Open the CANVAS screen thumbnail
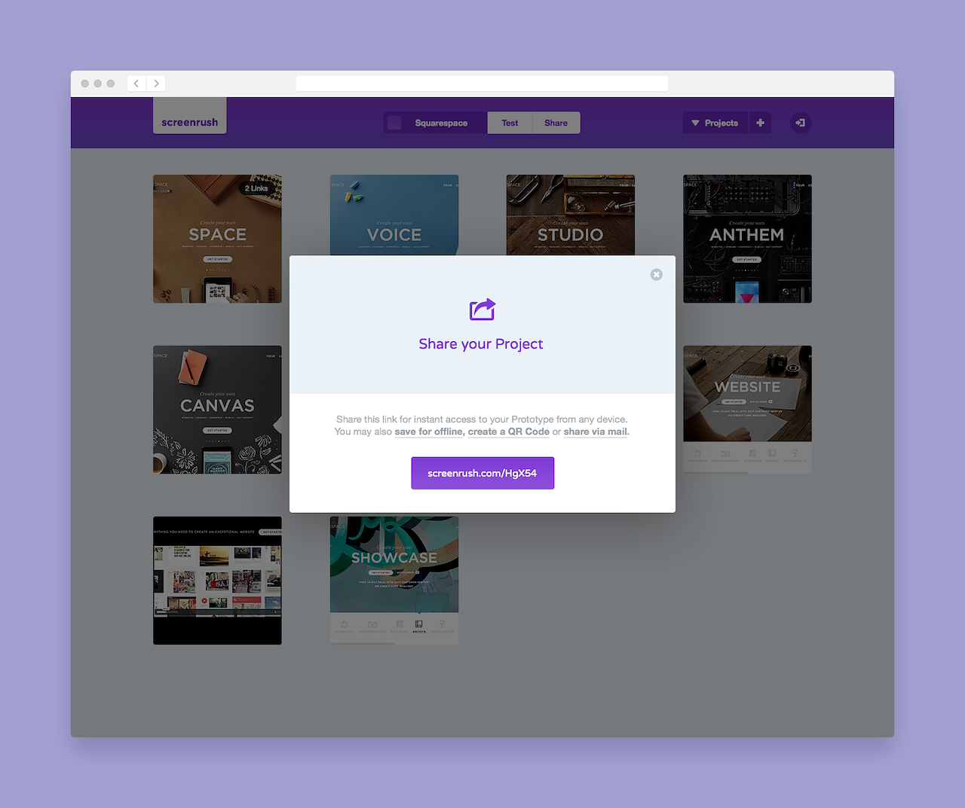Image resolution: width=965 pixels, height=808 pixels. point(217,410)
